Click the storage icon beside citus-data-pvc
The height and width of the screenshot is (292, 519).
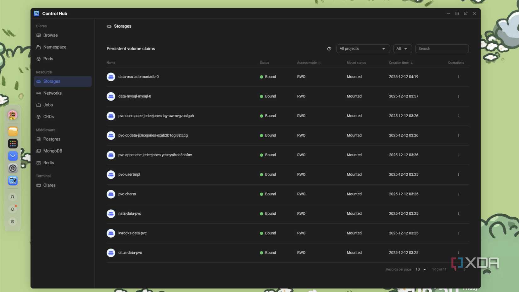point(111,253)
